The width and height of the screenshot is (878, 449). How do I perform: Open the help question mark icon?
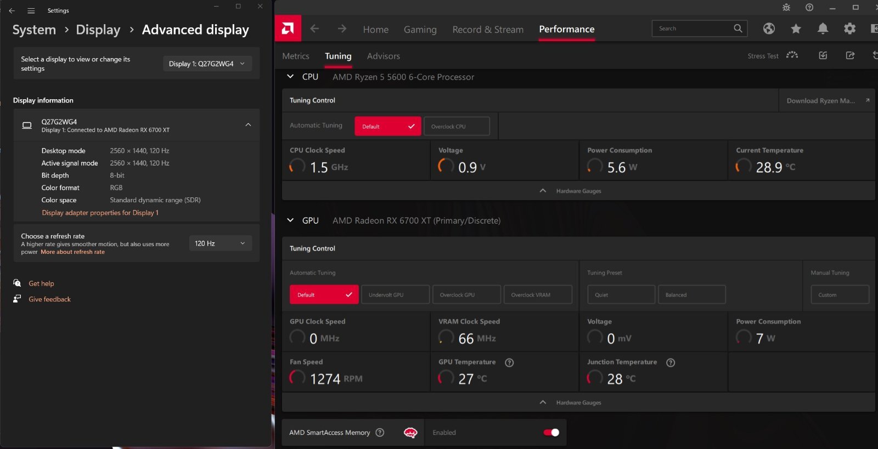pyautogui.click(x=809, y=7)
